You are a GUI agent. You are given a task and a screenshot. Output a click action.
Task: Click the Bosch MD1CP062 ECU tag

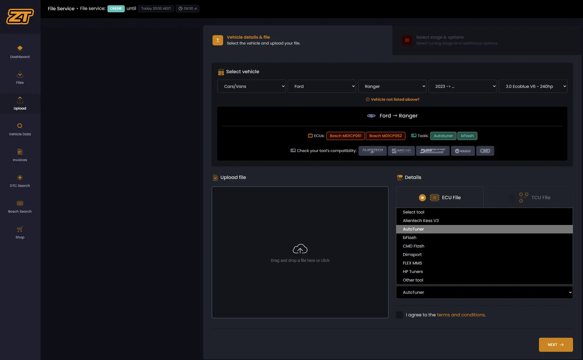pyautogui.click(x=385, y=136)
